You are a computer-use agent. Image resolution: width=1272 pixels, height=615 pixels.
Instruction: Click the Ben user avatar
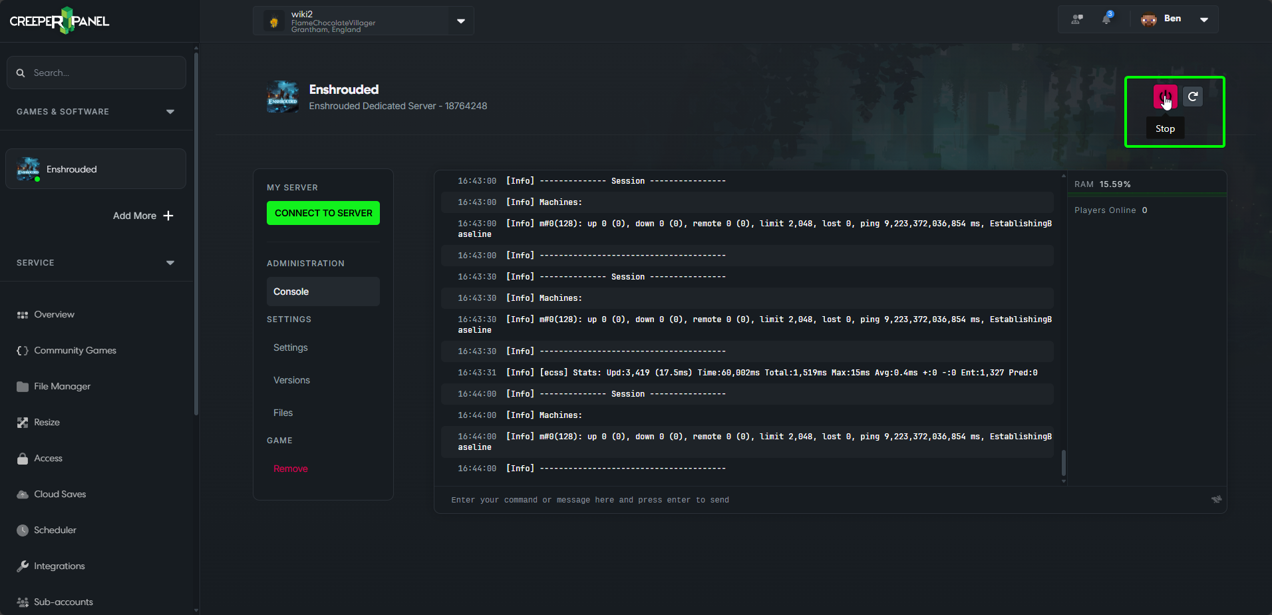click(x=1149, y=19)
